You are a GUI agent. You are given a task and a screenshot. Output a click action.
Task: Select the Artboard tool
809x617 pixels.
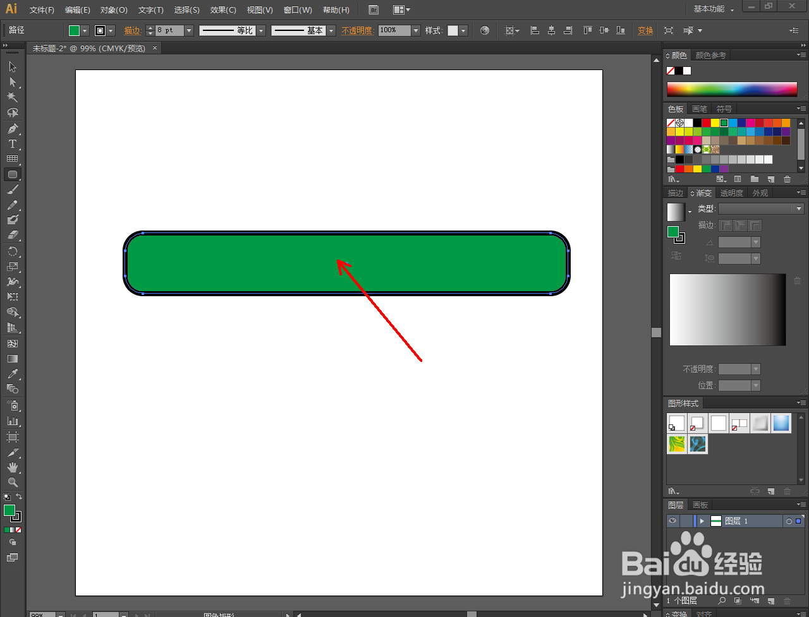(x=13, y=437)
